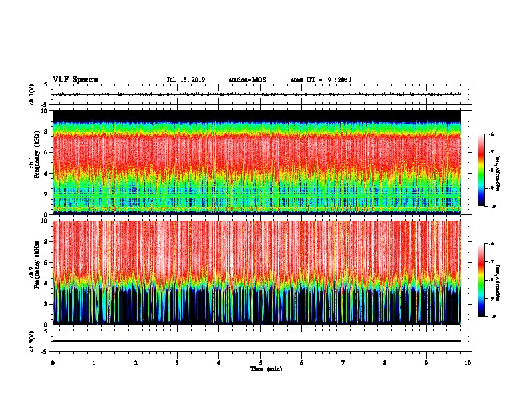This screenshot has height=407, width=527.
Task: Click time axis tick label "6"
Action: 302,363
